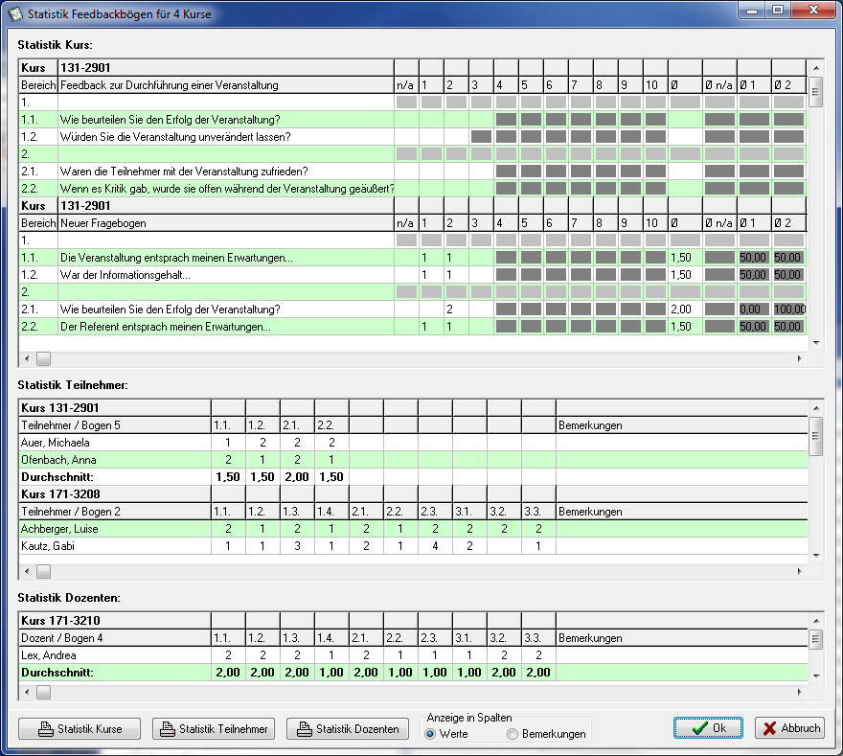Click the Statistik Teilnehmer vertical scrollbar thumb
Image resolution: width=843 pixels, height=756 pixels.
pyautogui.click(x=816, y=436)
